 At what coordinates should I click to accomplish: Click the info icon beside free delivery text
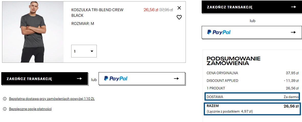[x=5, y=99]
